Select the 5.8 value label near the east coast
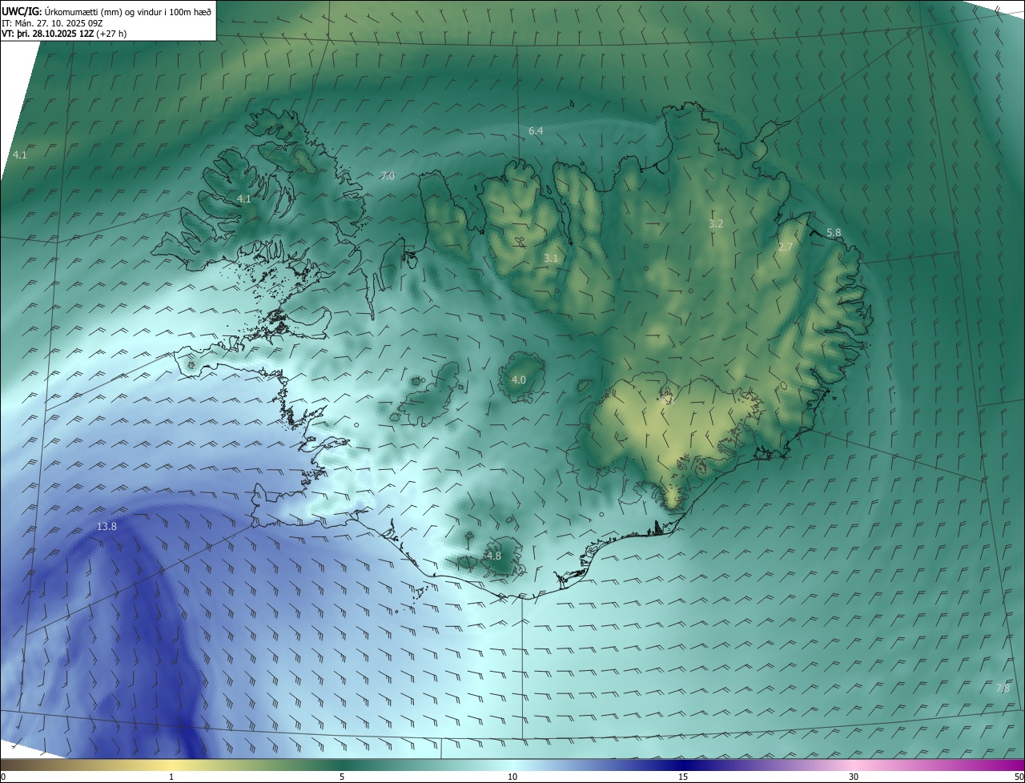 pyautogui.click(x=834, y=232)
